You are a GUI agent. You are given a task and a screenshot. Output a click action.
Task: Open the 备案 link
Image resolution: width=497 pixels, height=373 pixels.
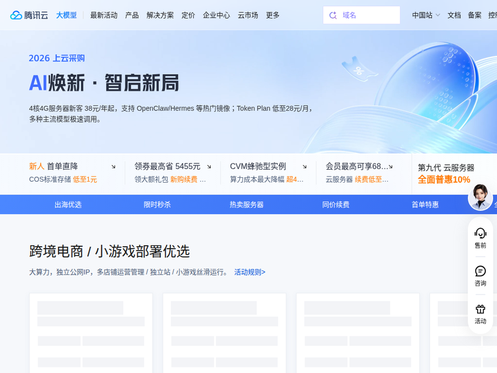pos(475,15)
